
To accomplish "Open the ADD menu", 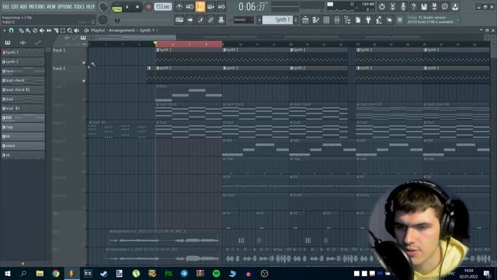I will pyautogui.click(x=24, y=6).
